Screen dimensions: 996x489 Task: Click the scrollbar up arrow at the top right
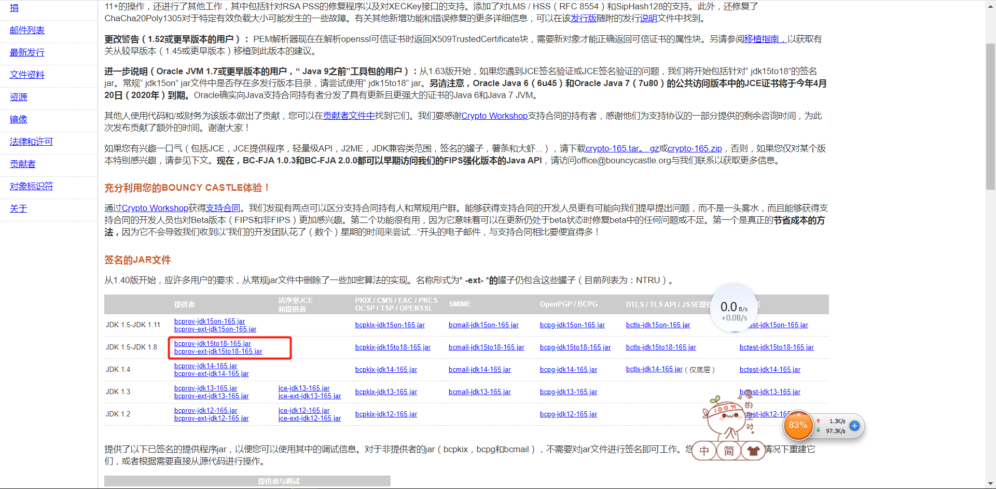(990, 5)
